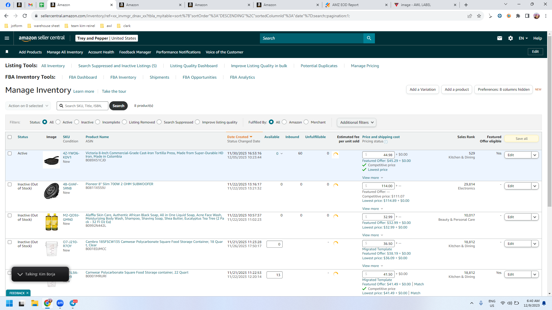Viewport: 552px width, 310px height.
Task: Switch to the image - AWL LABEL tab
Action: tap(425, 5)
